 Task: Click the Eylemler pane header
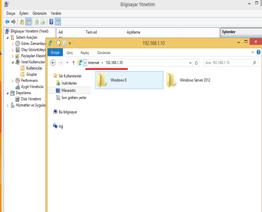[241, 32]
